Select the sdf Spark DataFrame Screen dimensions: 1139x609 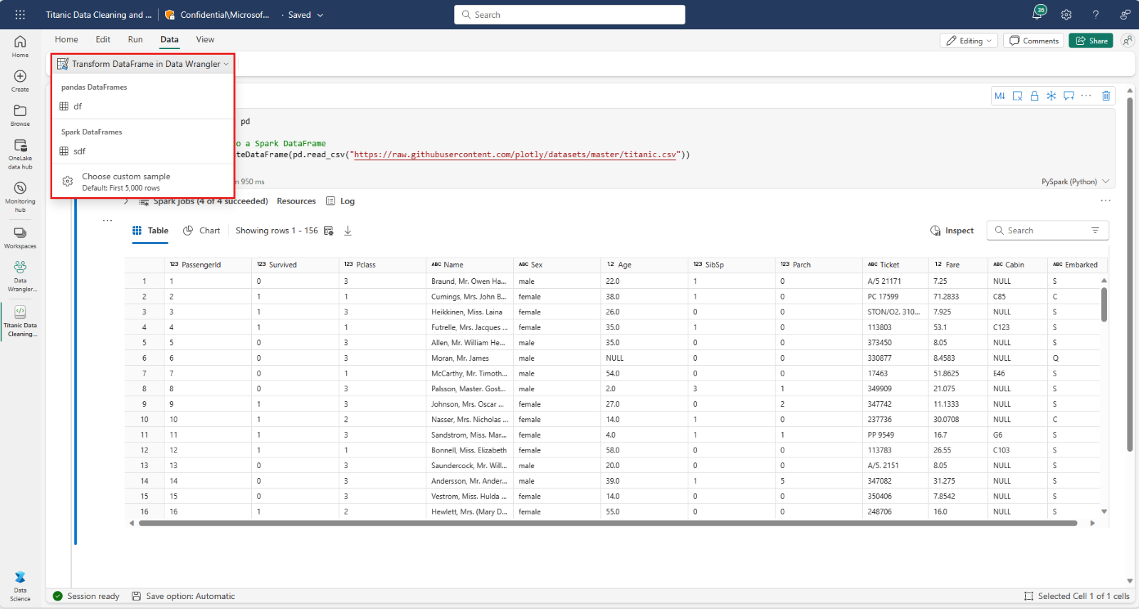tap(143, 151)
